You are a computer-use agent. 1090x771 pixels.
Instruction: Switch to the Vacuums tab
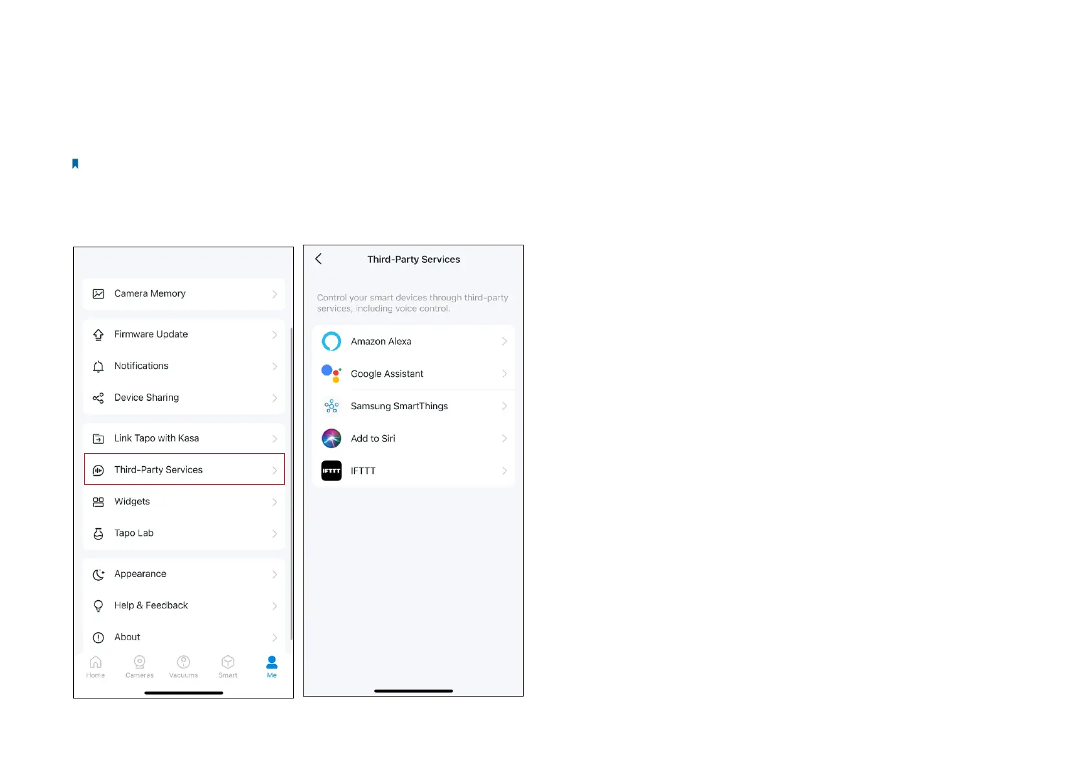pyautogui.click(x=184, y=666)
